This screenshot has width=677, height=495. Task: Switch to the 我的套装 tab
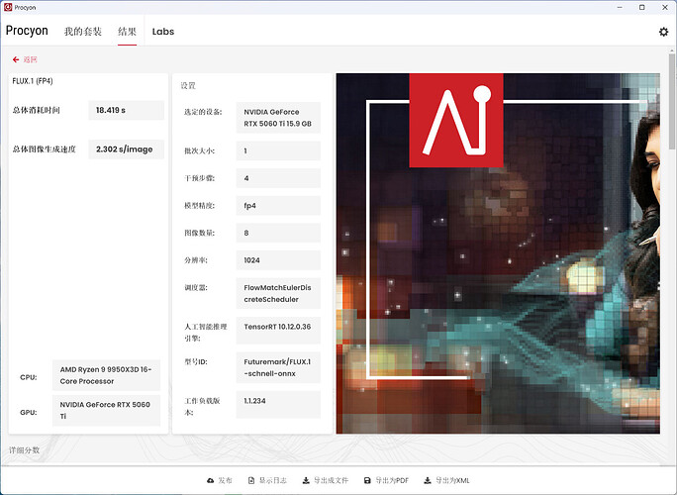[83, 32]
